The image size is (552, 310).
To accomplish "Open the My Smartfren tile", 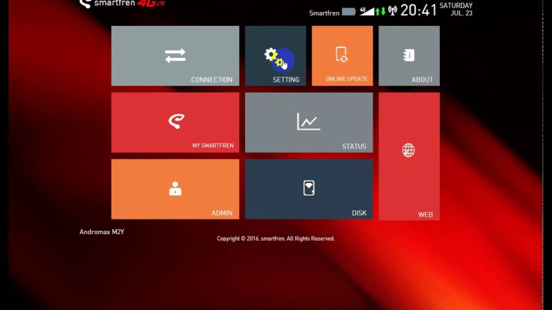I will click(x=175, y=122).
